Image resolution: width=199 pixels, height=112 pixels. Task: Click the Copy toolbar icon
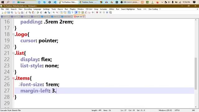[30, 12]
